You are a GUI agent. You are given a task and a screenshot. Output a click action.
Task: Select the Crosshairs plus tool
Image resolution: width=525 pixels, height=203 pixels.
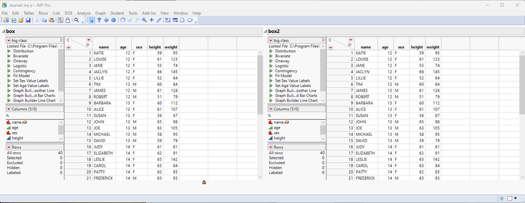pyautogui.click(x=152, y=20)
